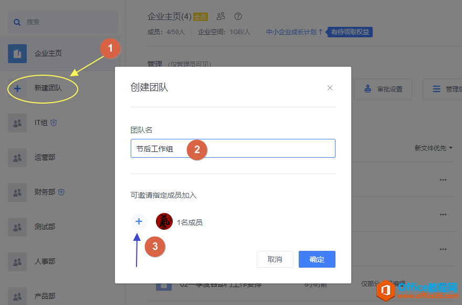Screen dimensions: 462x305
Task: Focus the 搜索 search field
Action: tap(63, 22)
